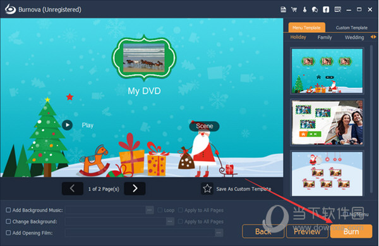Maximize the Burnova window

(x=359, y=9)
